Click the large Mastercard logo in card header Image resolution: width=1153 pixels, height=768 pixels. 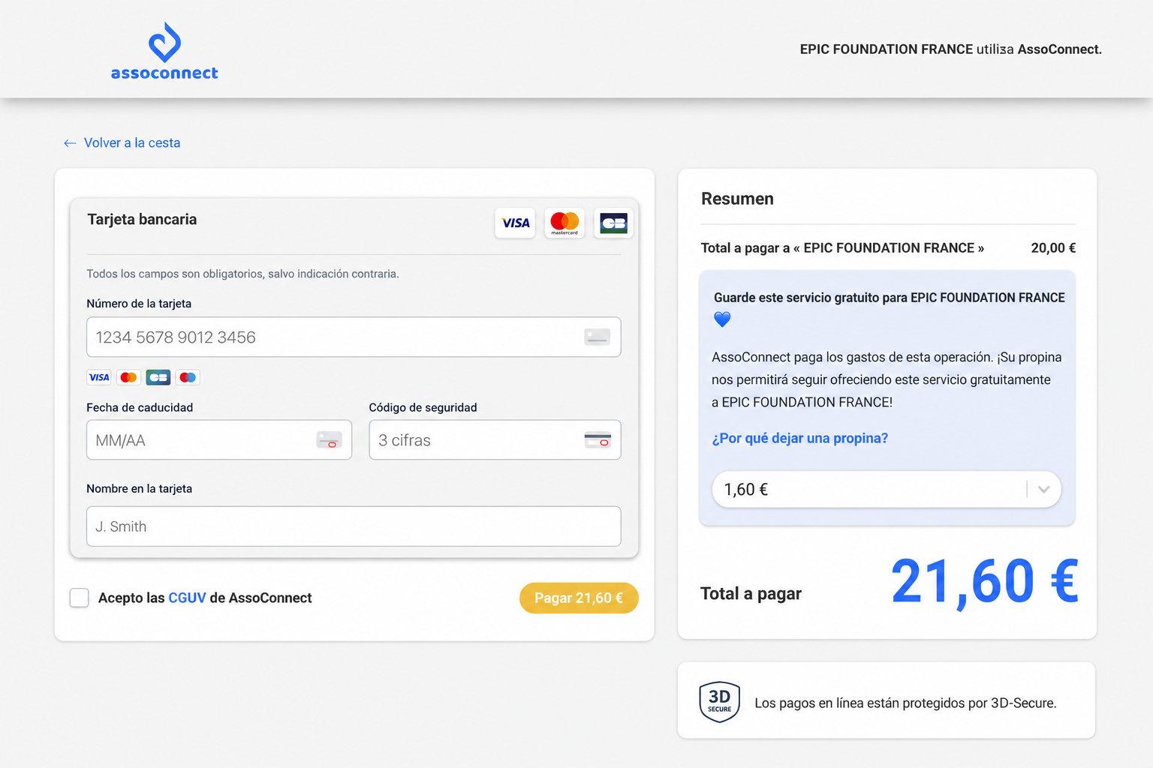[564, 223]
